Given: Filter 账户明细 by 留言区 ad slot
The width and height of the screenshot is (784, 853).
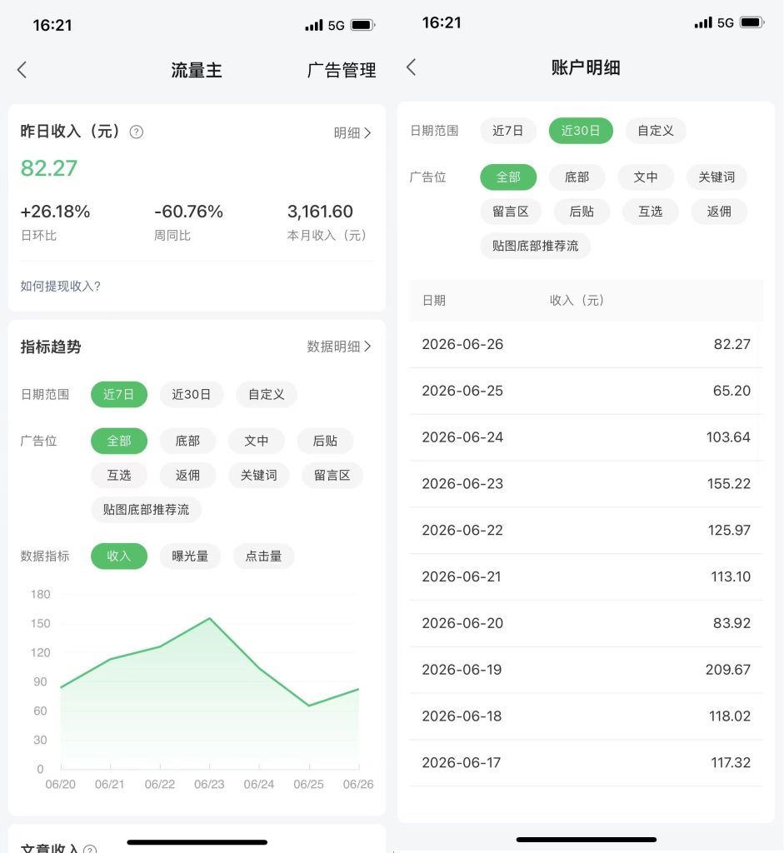Looking at the screenshot, I should [511, 211].
